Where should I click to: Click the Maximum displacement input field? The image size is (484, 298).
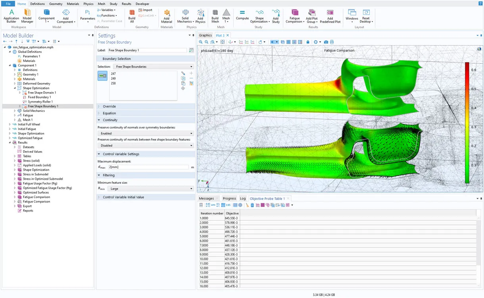[x=148, y=167]
